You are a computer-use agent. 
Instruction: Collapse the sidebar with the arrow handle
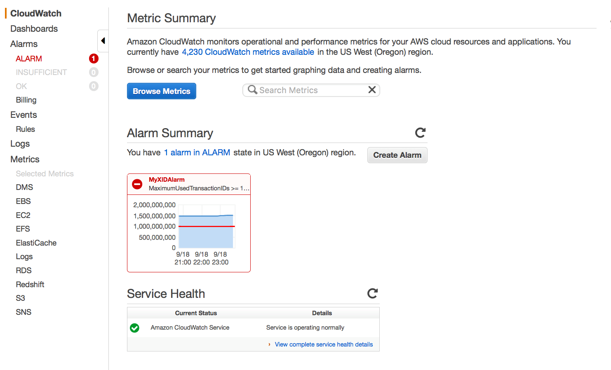(103, 41)
